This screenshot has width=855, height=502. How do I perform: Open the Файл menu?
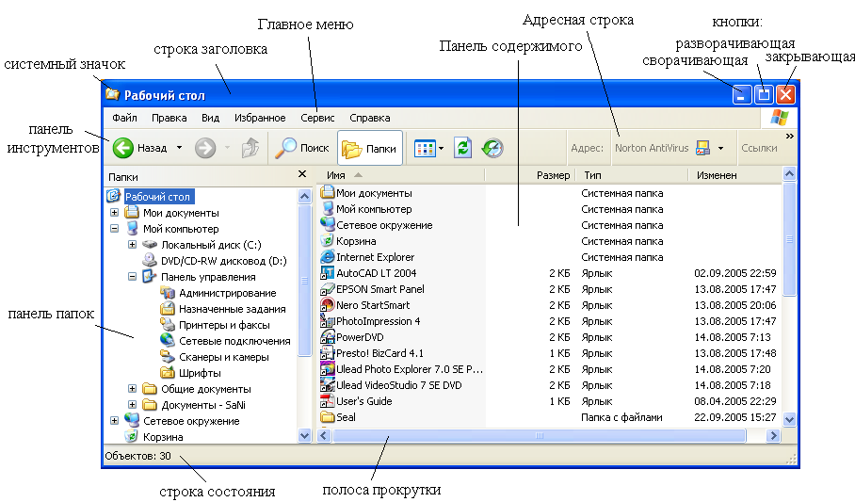(x=124, y=118)
